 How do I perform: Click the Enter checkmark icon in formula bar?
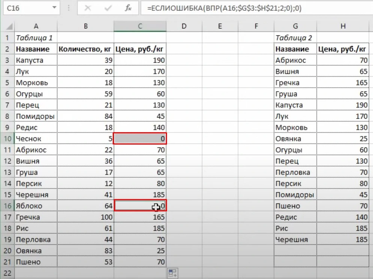pyautogui.click(x=108, y=8)
